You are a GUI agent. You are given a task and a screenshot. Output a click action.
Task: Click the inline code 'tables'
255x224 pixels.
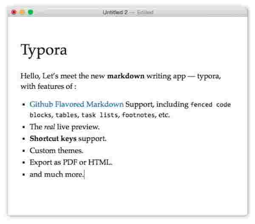pyautogui.click(x=66, y=115)
